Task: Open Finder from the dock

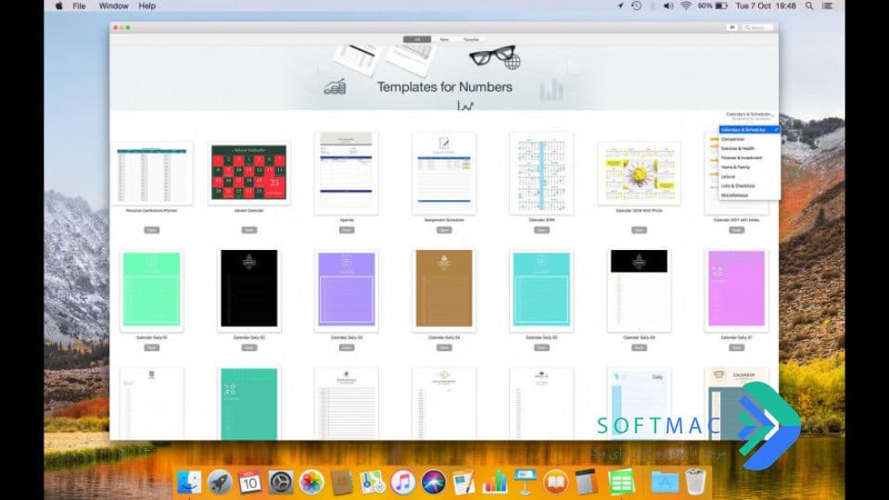Action: point(189,482)
